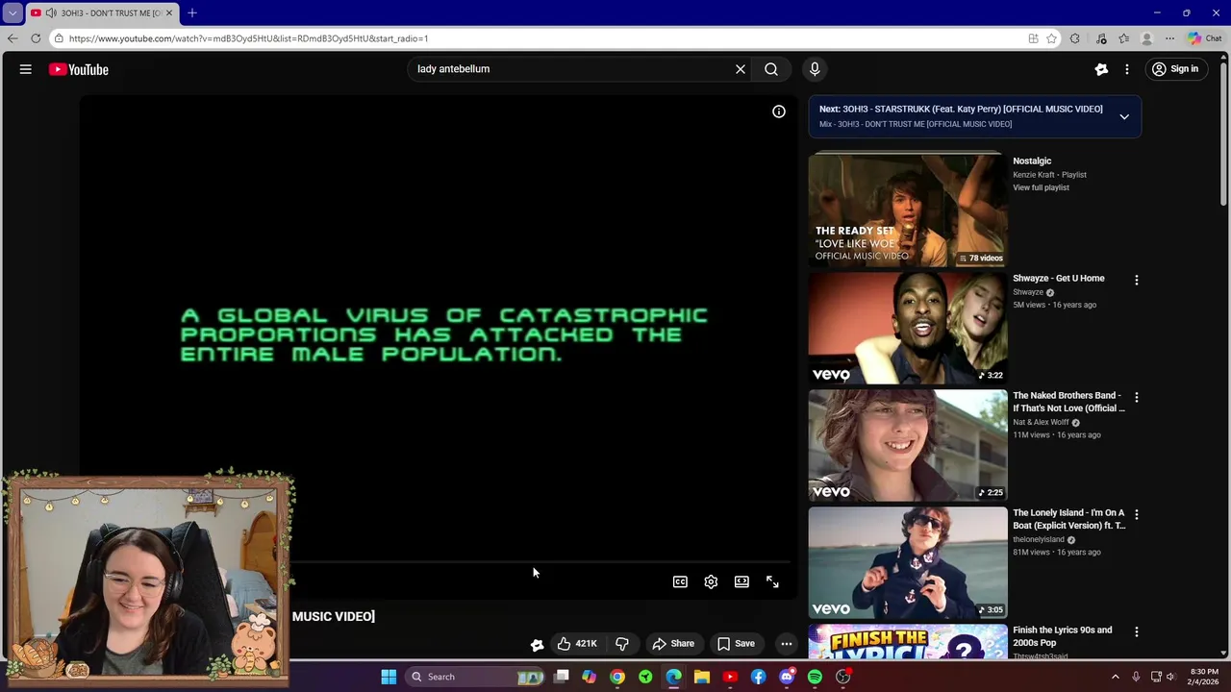
Task: Open Shwayze - Get U Home video
Action: (1059, 279)
